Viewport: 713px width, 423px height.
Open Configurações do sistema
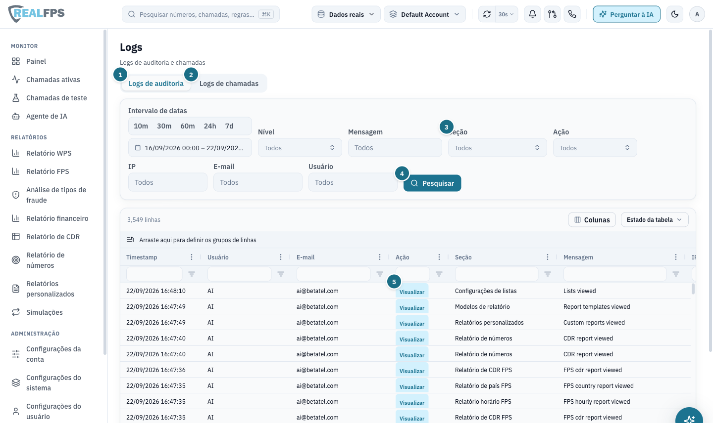[54, 382]
